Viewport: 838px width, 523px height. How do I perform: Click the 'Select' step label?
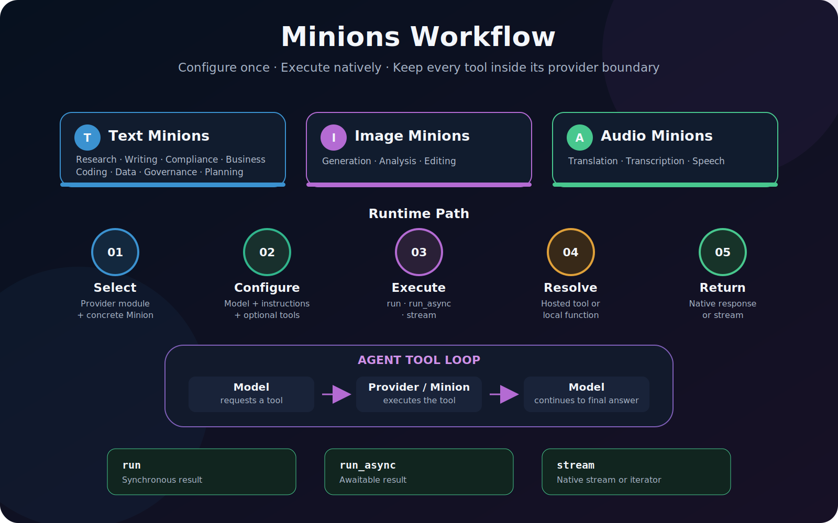pyautogui.click(x=115, y=288)
